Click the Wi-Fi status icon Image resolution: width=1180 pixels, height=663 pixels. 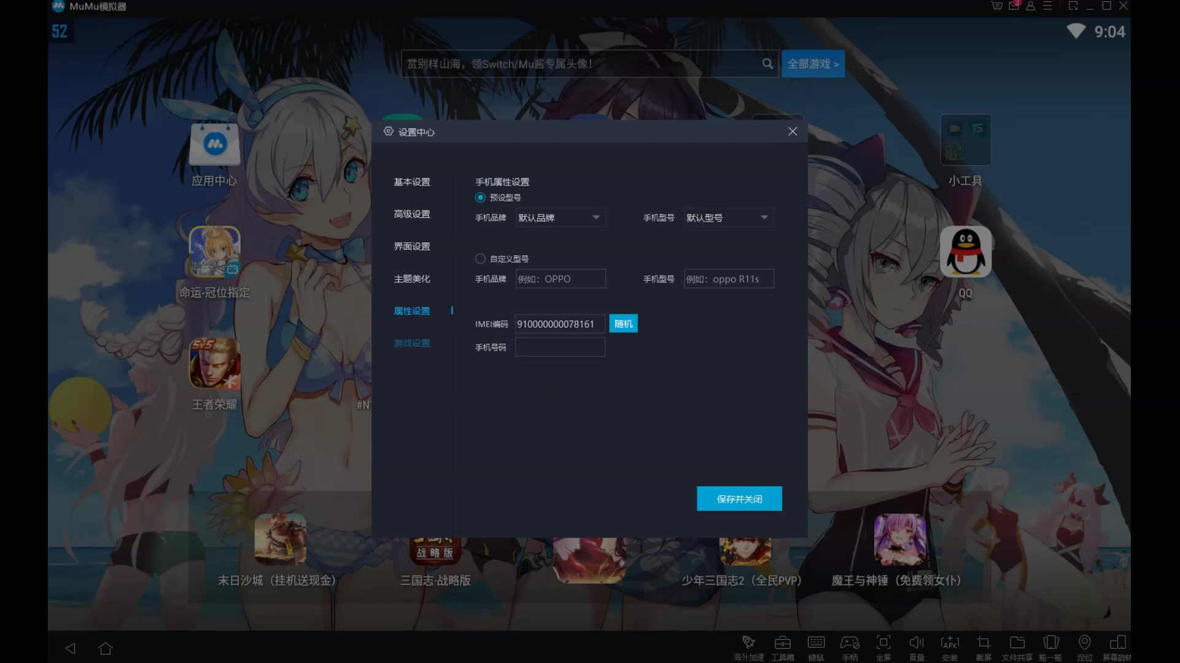(x=1076, y=31)
